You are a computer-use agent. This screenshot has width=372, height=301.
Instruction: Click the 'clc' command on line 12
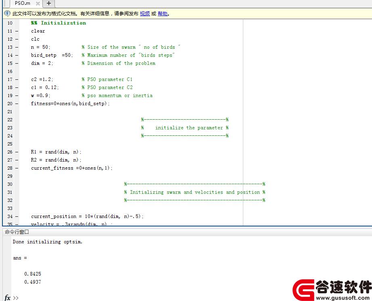35,39
